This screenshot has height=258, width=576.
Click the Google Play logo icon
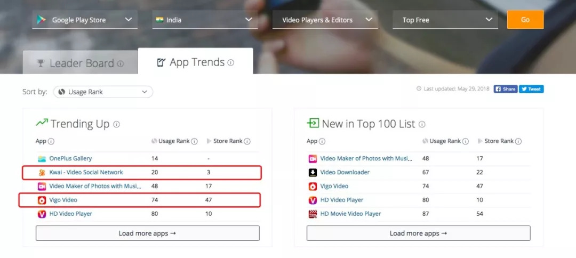point(41,20)
